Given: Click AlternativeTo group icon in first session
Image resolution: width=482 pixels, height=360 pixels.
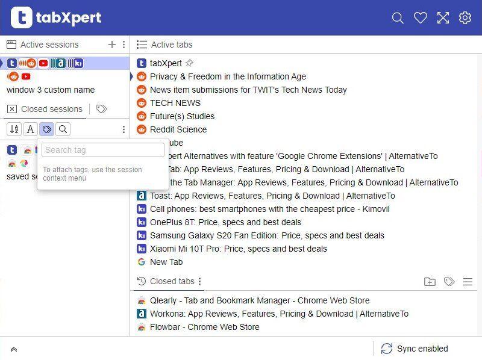Looking at the screenshot, I should point(58,63).
